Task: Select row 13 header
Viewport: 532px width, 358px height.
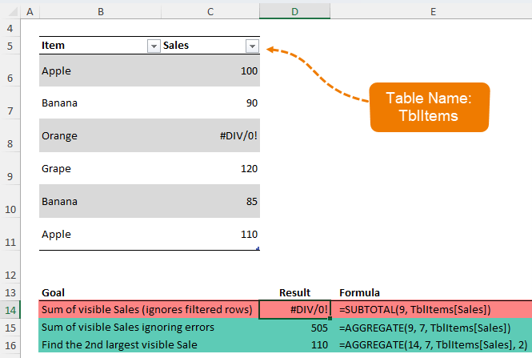Action: click(x=10, y=293)
